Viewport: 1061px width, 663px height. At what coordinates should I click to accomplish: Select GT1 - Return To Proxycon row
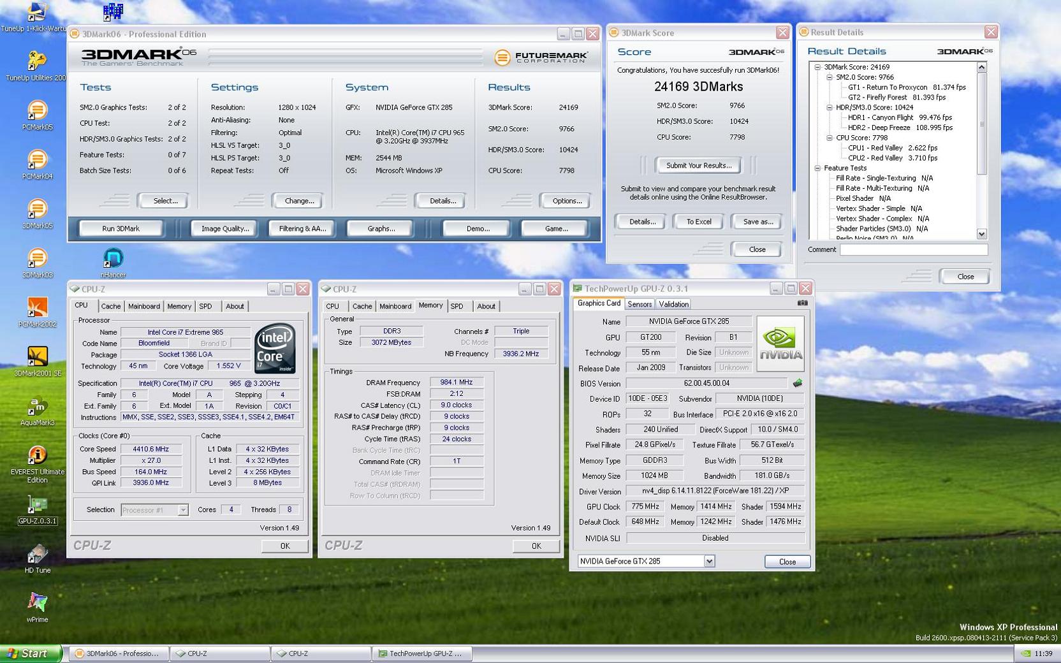tap(906, 87)
